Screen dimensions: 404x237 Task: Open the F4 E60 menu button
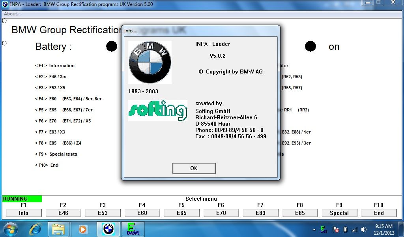pos(142,213)
